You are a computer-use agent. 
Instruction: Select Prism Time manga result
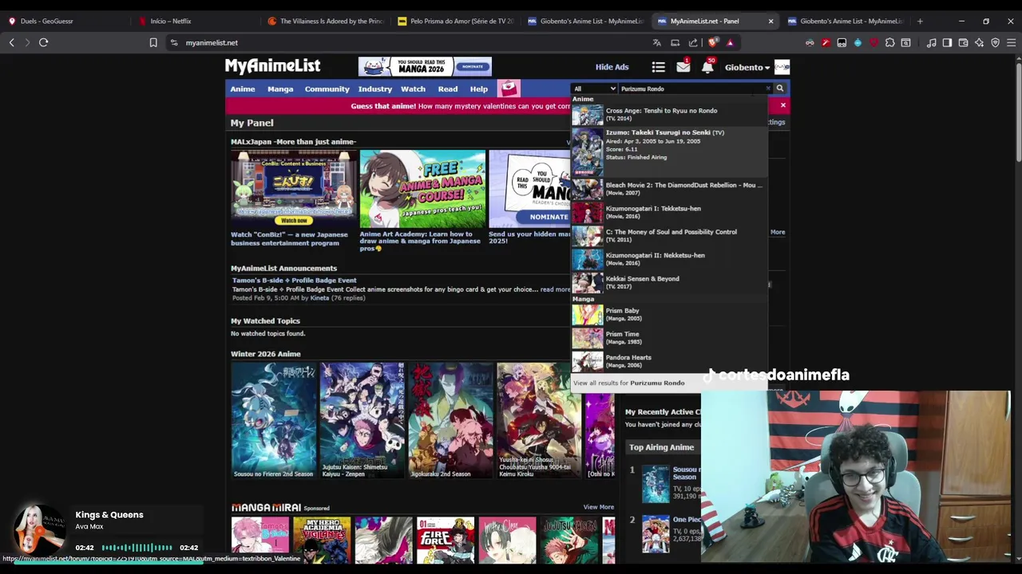point(669,338)
